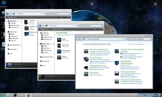Select Изображения in the Библиотеки window sidebar
This screenshot has width=162, height=97.
coord(47,50)
